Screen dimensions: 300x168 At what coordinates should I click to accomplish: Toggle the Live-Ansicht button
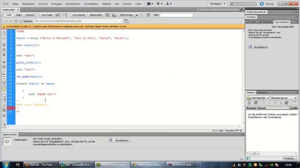tap(79, 15)
